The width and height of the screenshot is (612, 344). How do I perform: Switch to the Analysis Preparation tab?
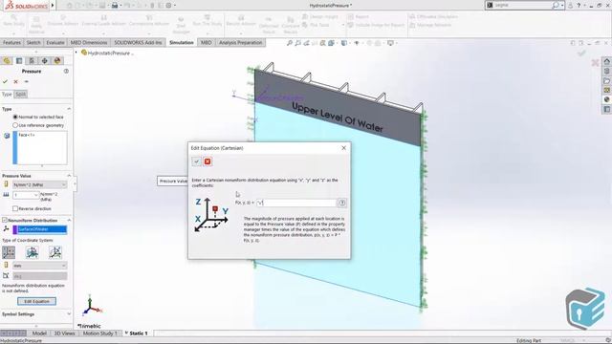click(x=240, y=42)
